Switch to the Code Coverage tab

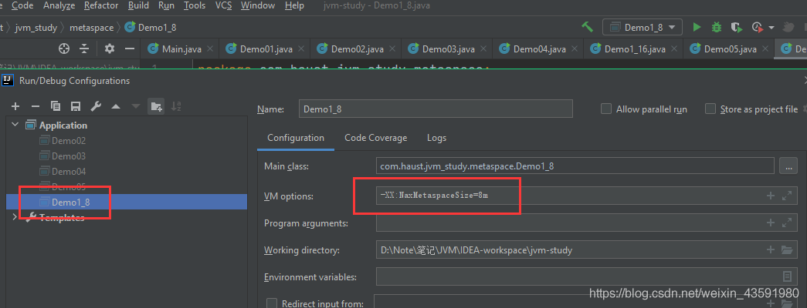click(376, 138)
